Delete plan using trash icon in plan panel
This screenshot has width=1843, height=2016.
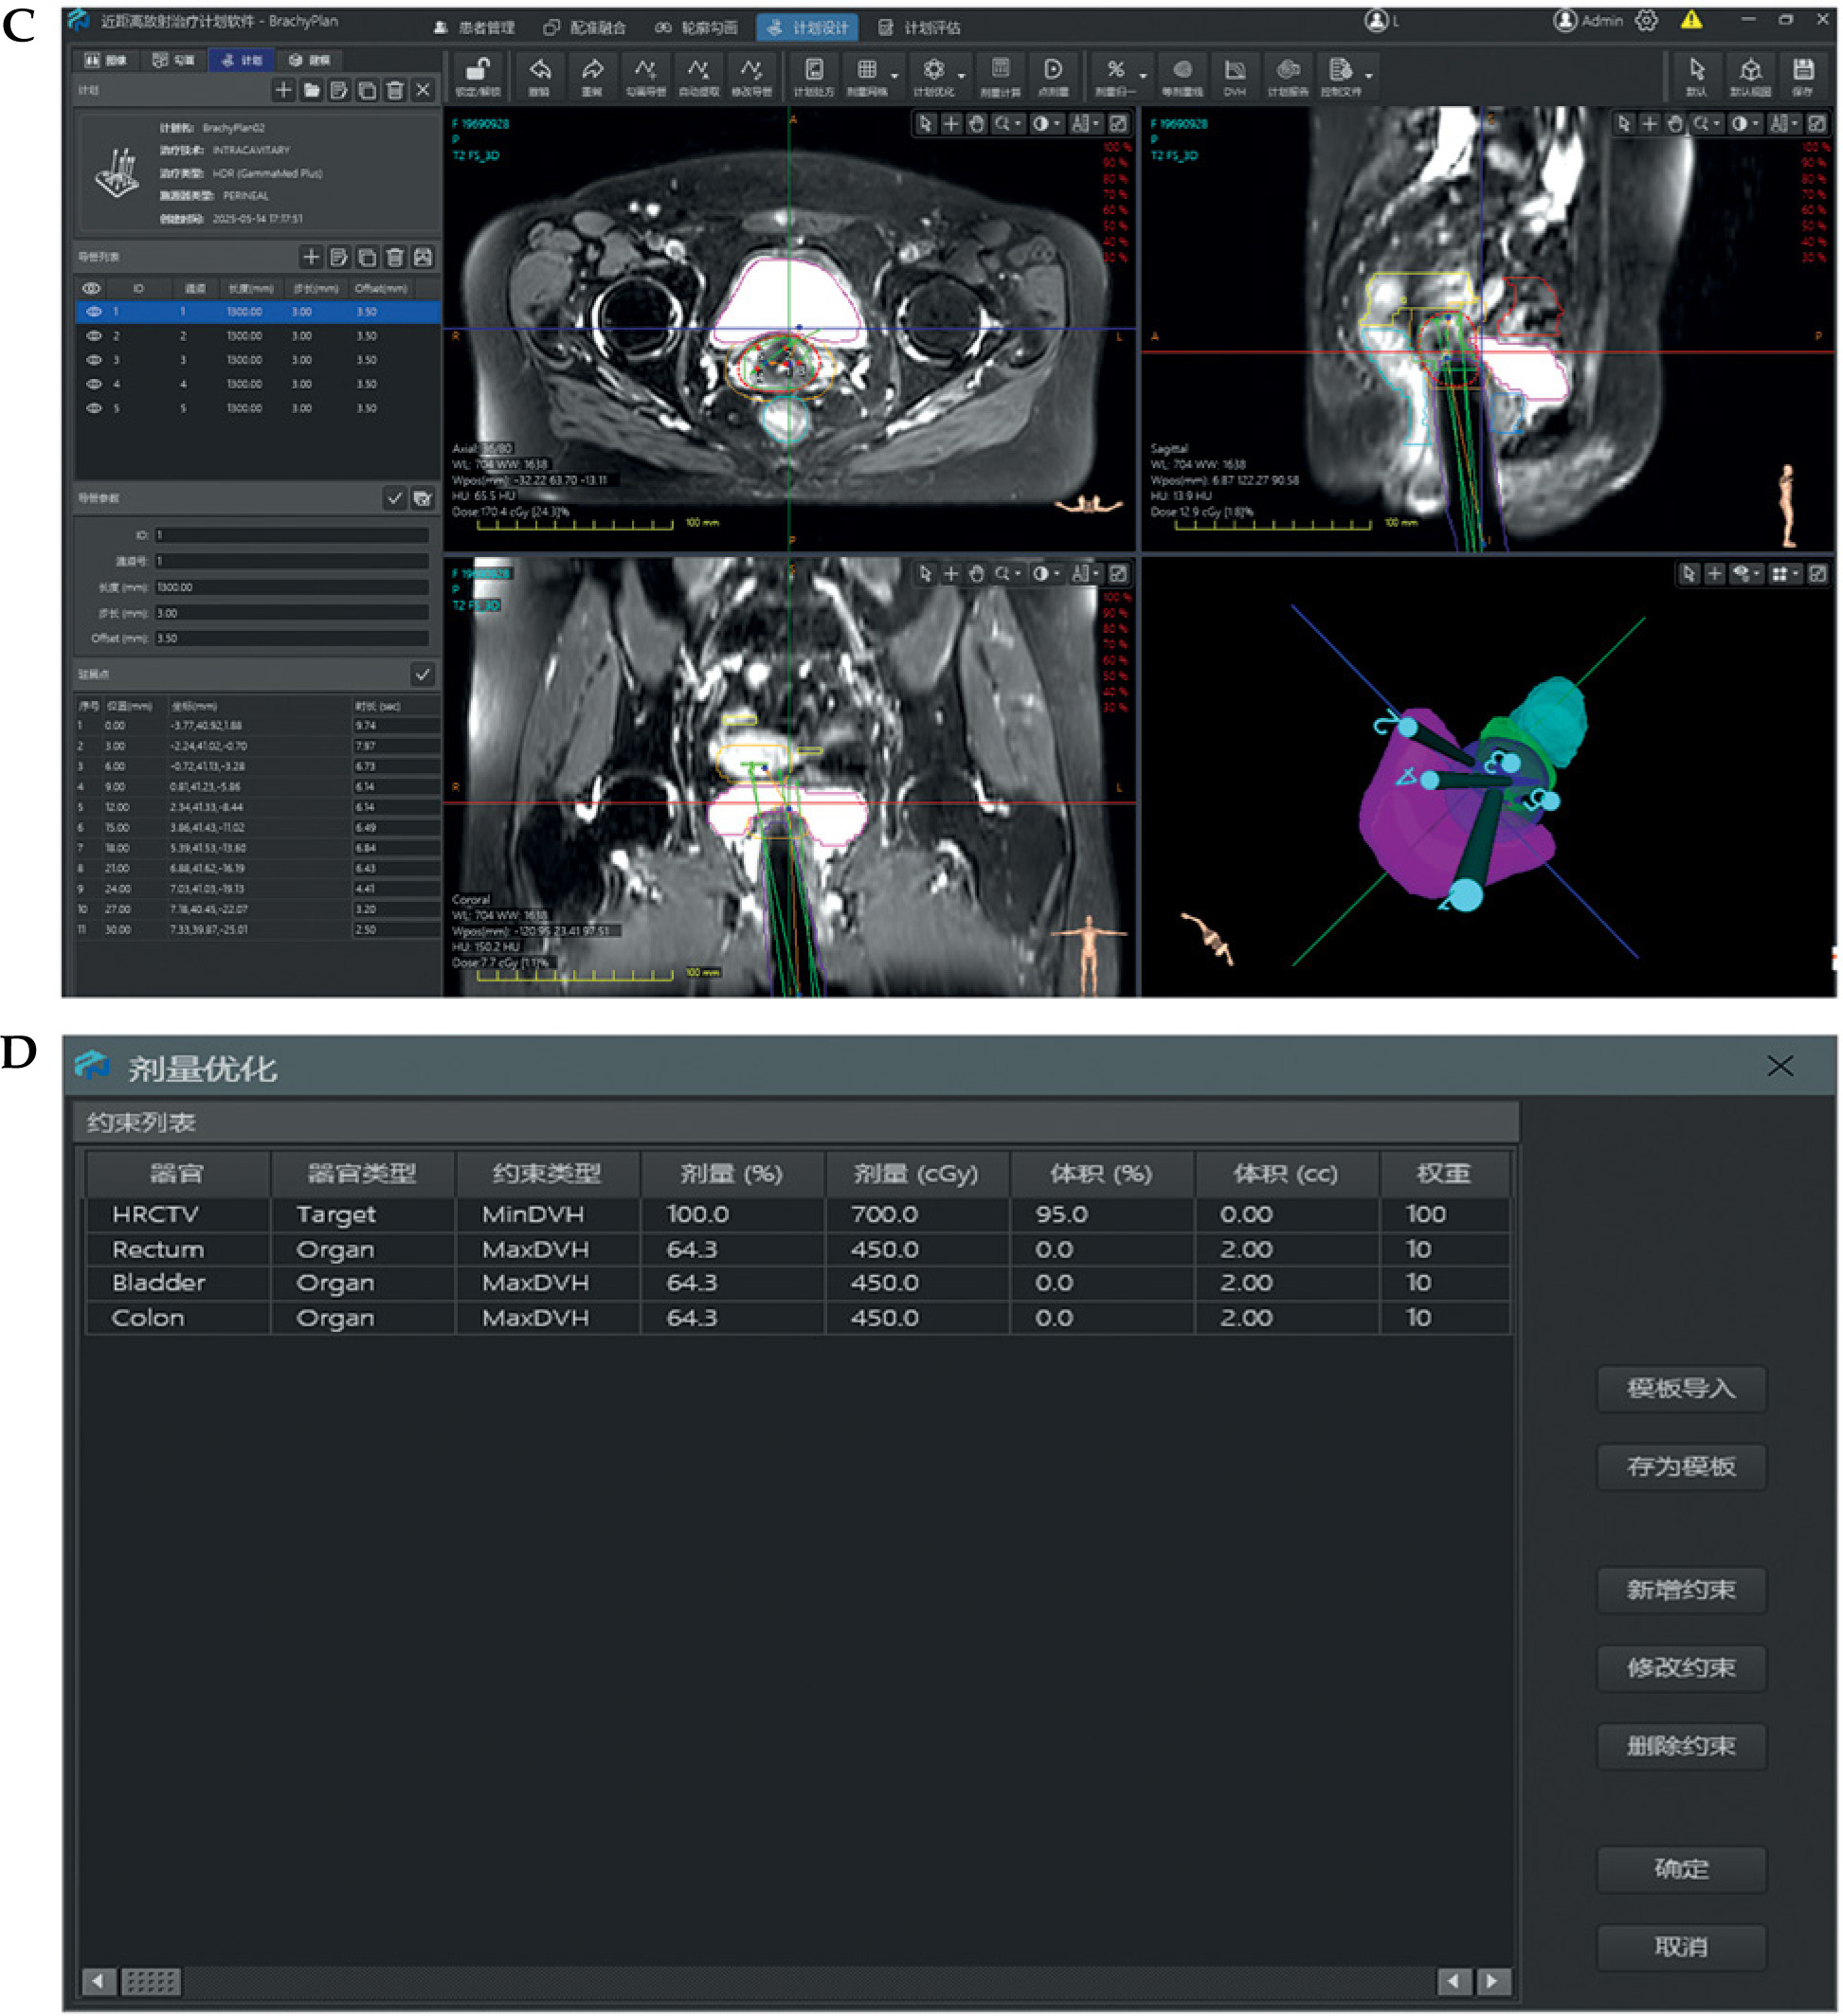point(395,91)
